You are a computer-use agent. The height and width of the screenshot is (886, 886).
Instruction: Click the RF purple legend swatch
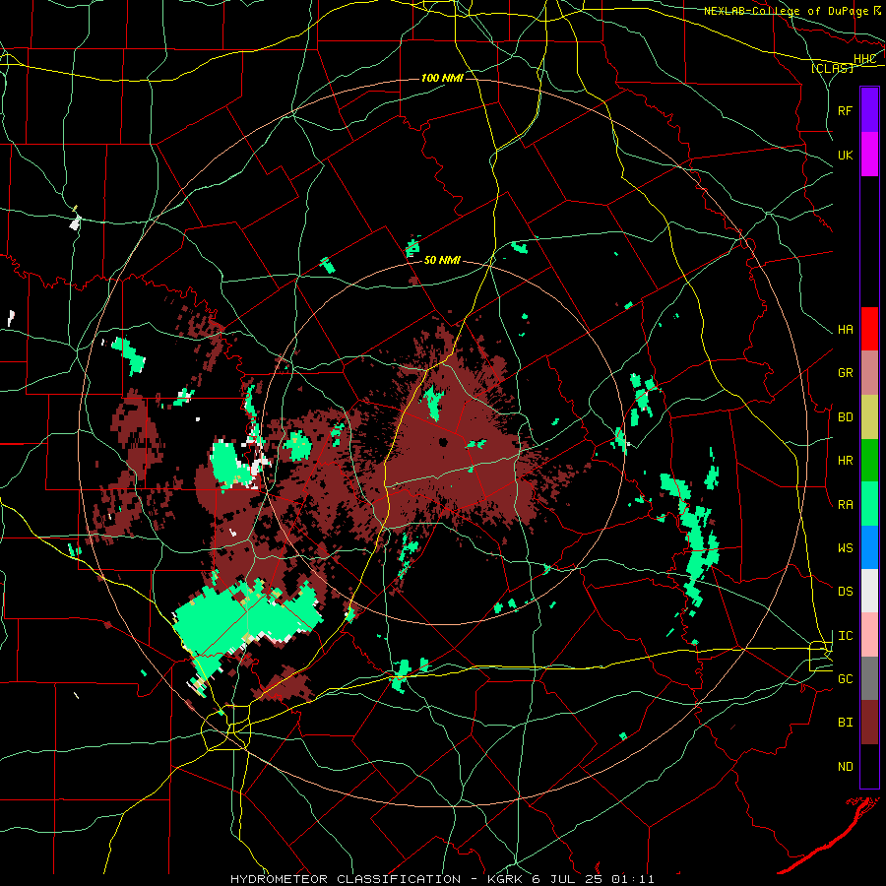[x=869, y=109]
